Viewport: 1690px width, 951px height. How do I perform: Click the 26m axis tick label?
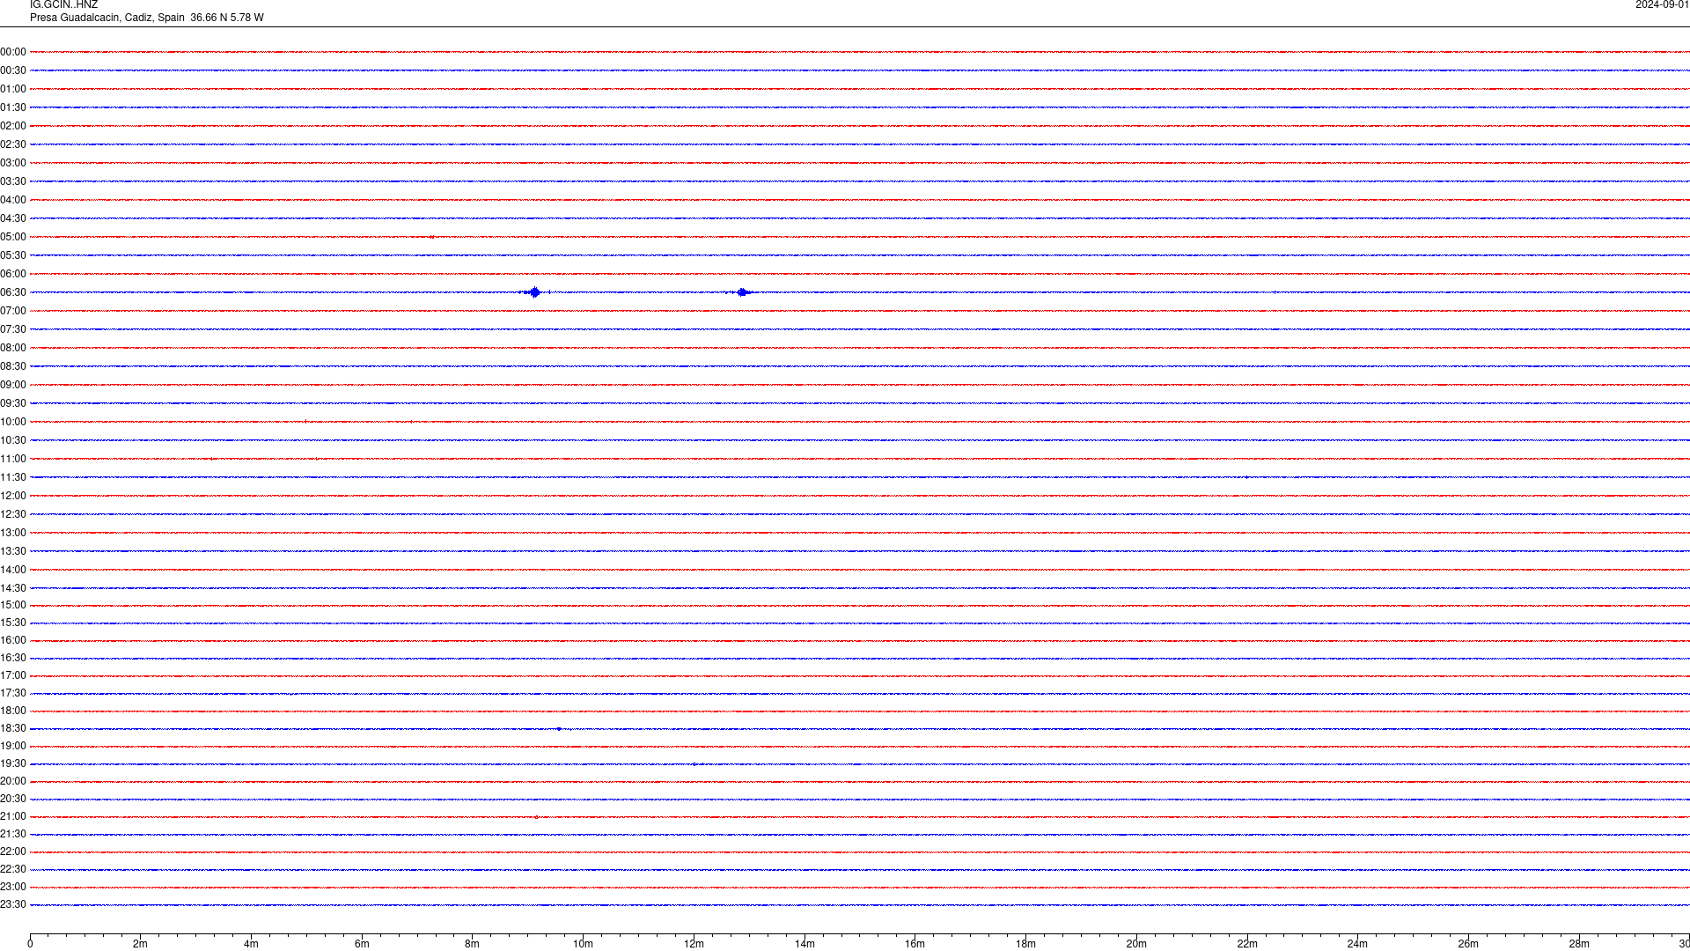pyautogui.click(x=1468, y=944)
